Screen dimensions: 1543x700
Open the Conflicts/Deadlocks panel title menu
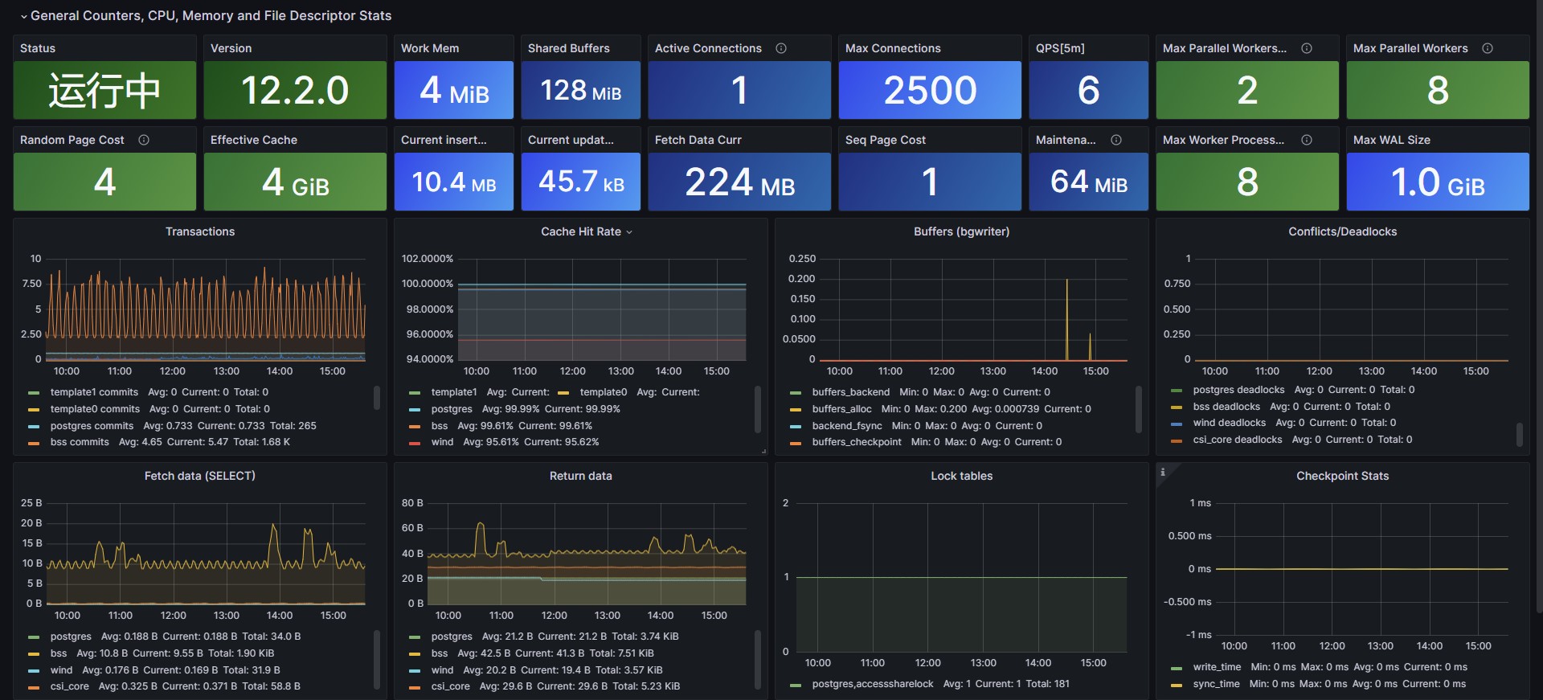(x=1342, y=231)
